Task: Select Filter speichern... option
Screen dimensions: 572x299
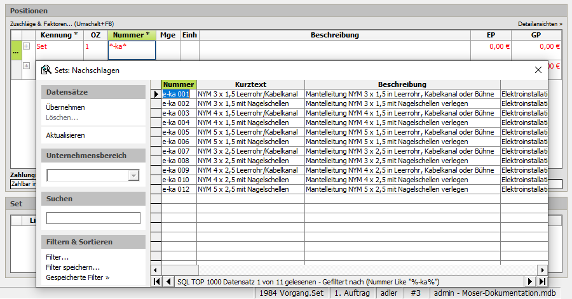Action: coord(72,267)
